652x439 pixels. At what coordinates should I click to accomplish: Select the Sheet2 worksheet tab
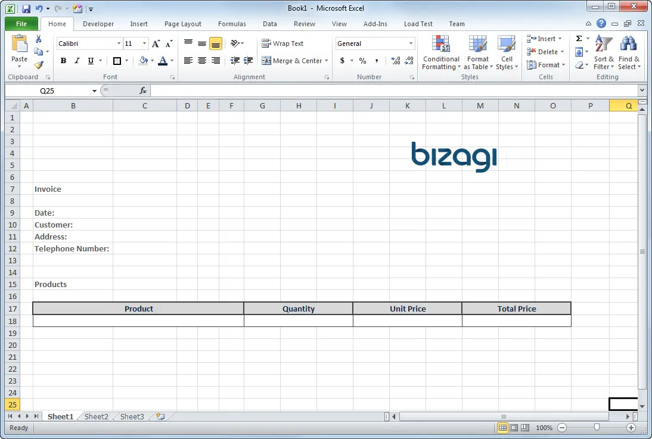tap(97, 416)
